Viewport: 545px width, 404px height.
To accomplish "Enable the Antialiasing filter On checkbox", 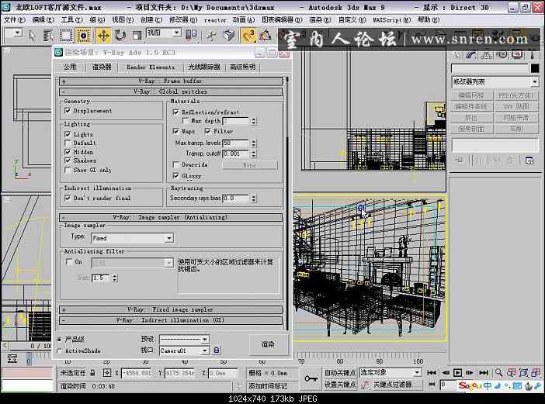I will [69, 262].
